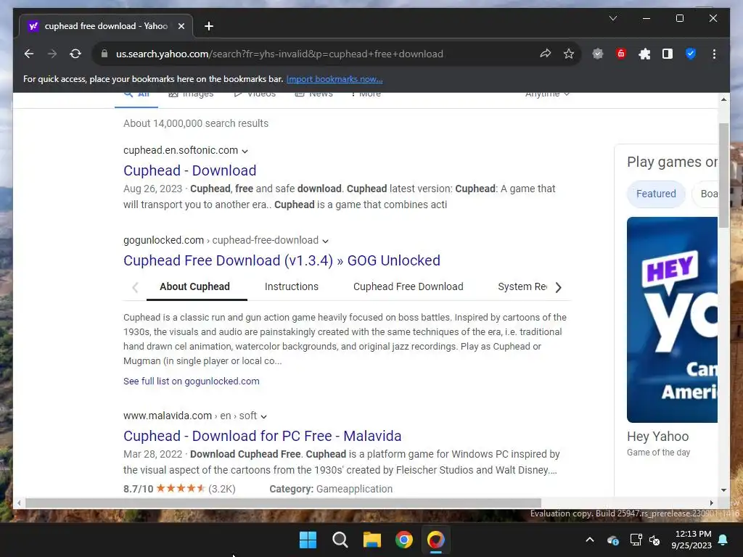Open Chrome's three-dot menu

click(714, 54)
